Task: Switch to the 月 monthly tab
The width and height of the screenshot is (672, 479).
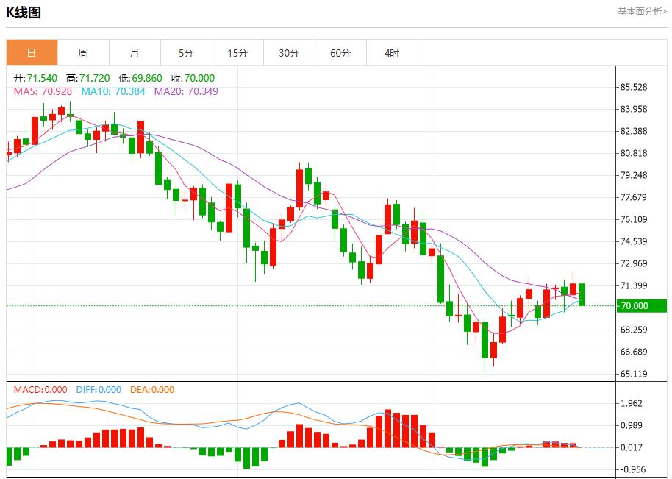Action: [x=135, y=53]
